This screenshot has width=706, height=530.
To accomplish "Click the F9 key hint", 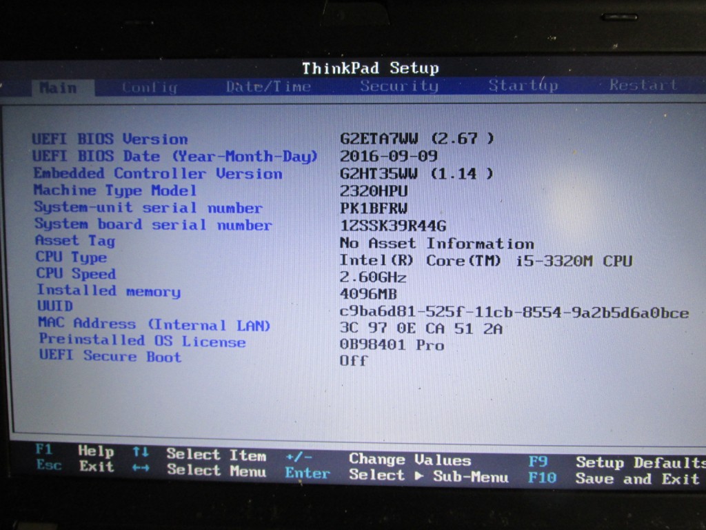I will point(538,462).
